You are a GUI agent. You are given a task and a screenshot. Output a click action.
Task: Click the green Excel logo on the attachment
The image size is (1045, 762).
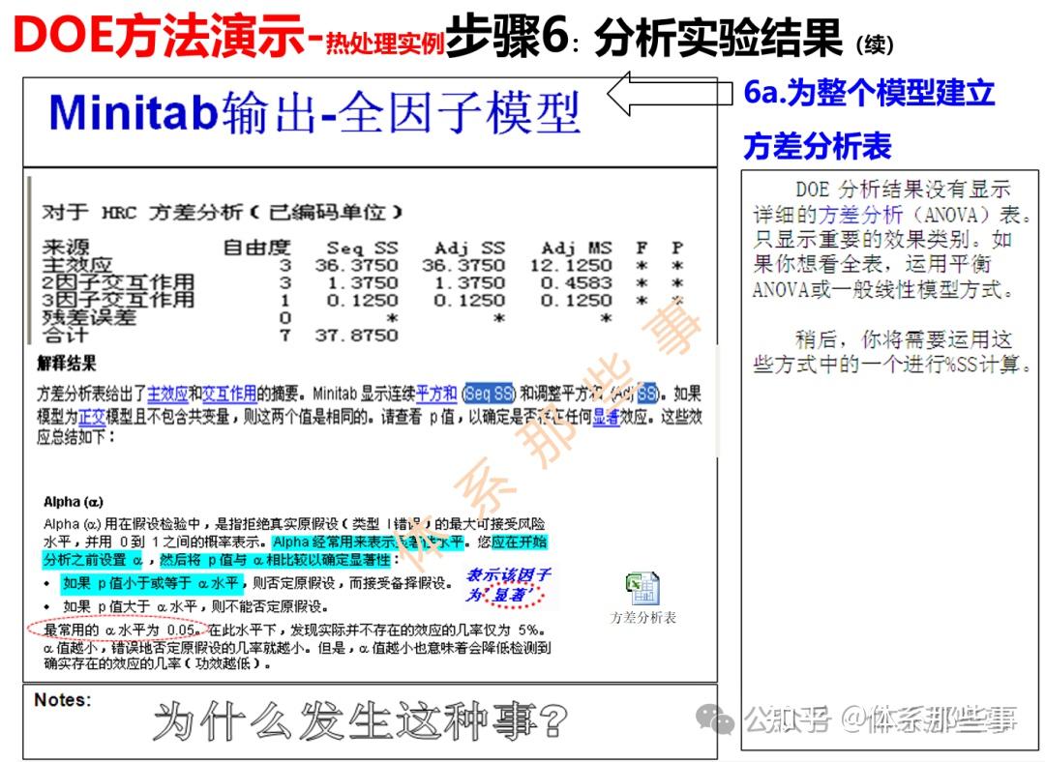tap(634, 580)
